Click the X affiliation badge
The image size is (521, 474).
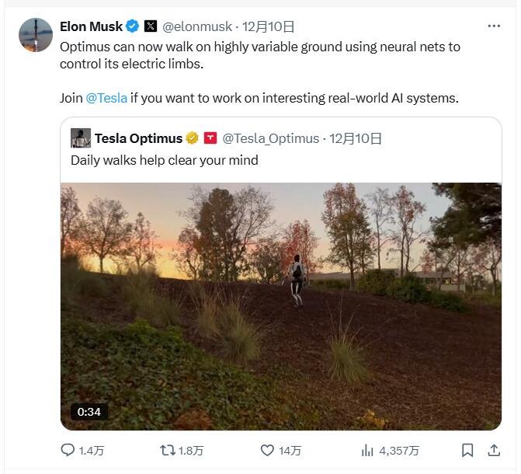point(151,26)
